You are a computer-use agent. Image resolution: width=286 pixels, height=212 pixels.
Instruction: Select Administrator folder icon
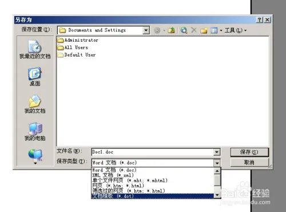[60, 40]
